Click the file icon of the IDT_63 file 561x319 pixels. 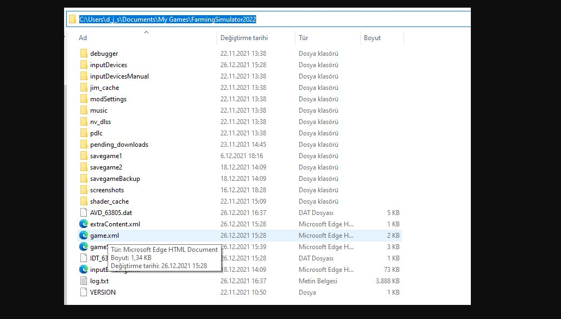click(84, 258)
